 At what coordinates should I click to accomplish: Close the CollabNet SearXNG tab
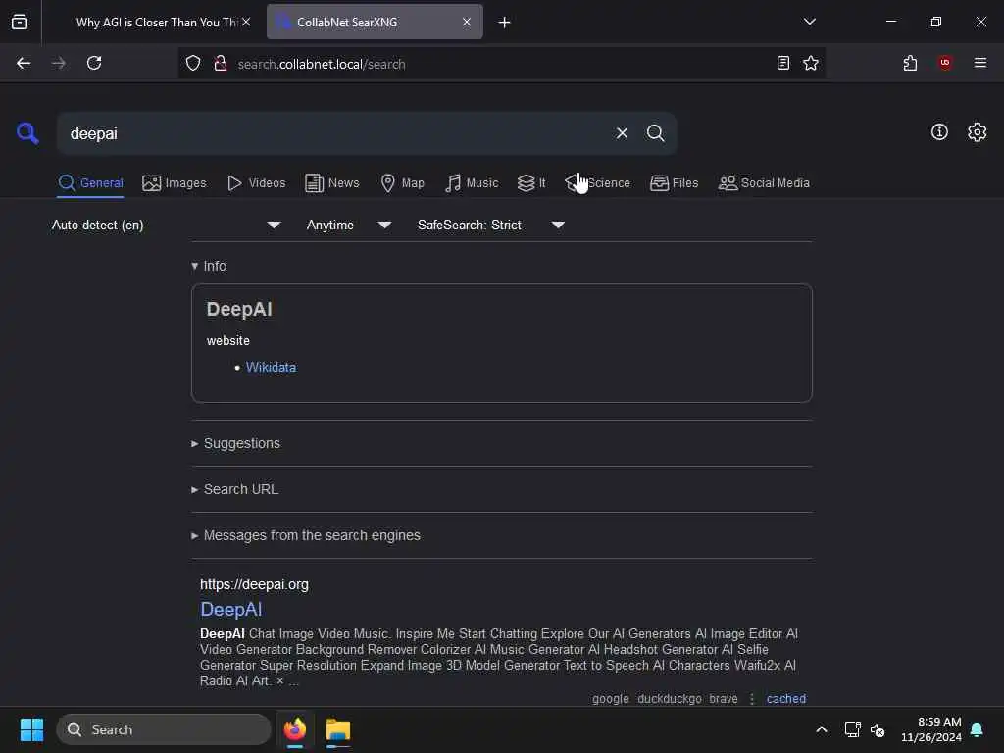pos(466,22)
